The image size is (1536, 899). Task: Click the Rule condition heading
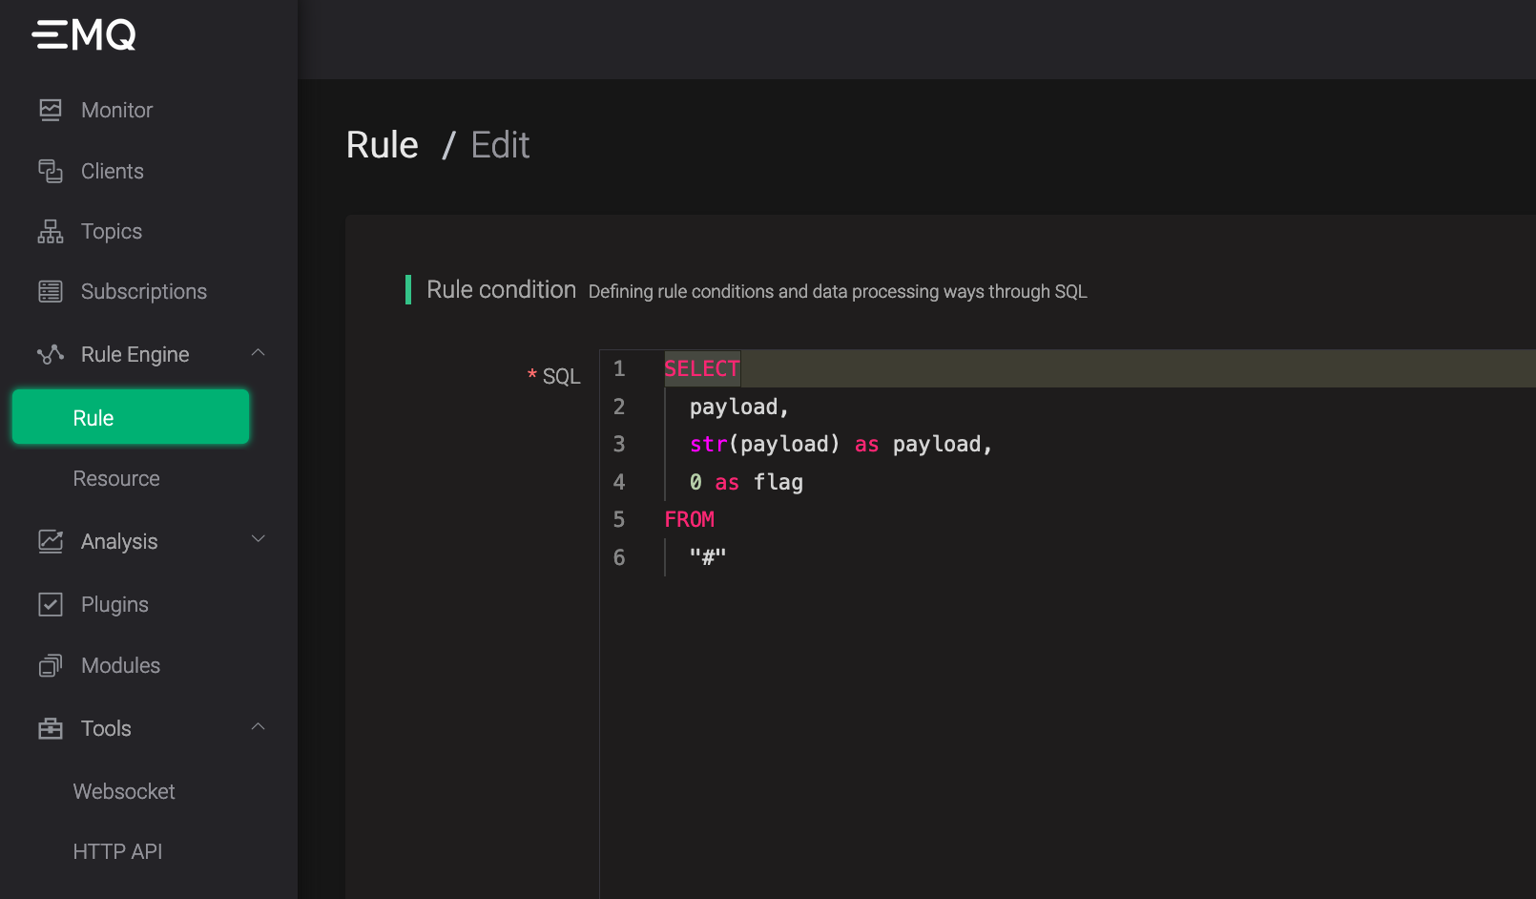click(501, 289)
